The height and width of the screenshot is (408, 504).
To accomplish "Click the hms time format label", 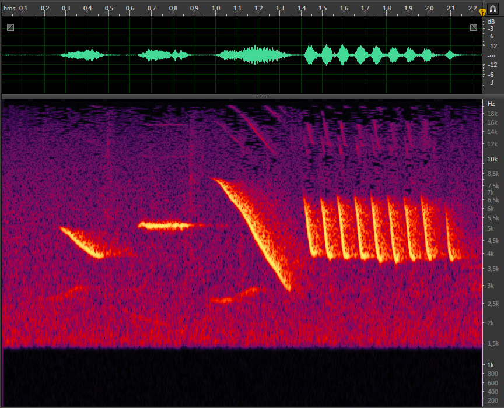I will [9, 8].
